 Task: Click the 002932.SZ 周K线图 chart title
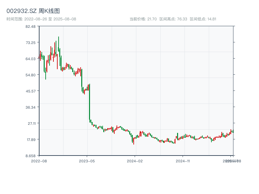coord(33,11)
